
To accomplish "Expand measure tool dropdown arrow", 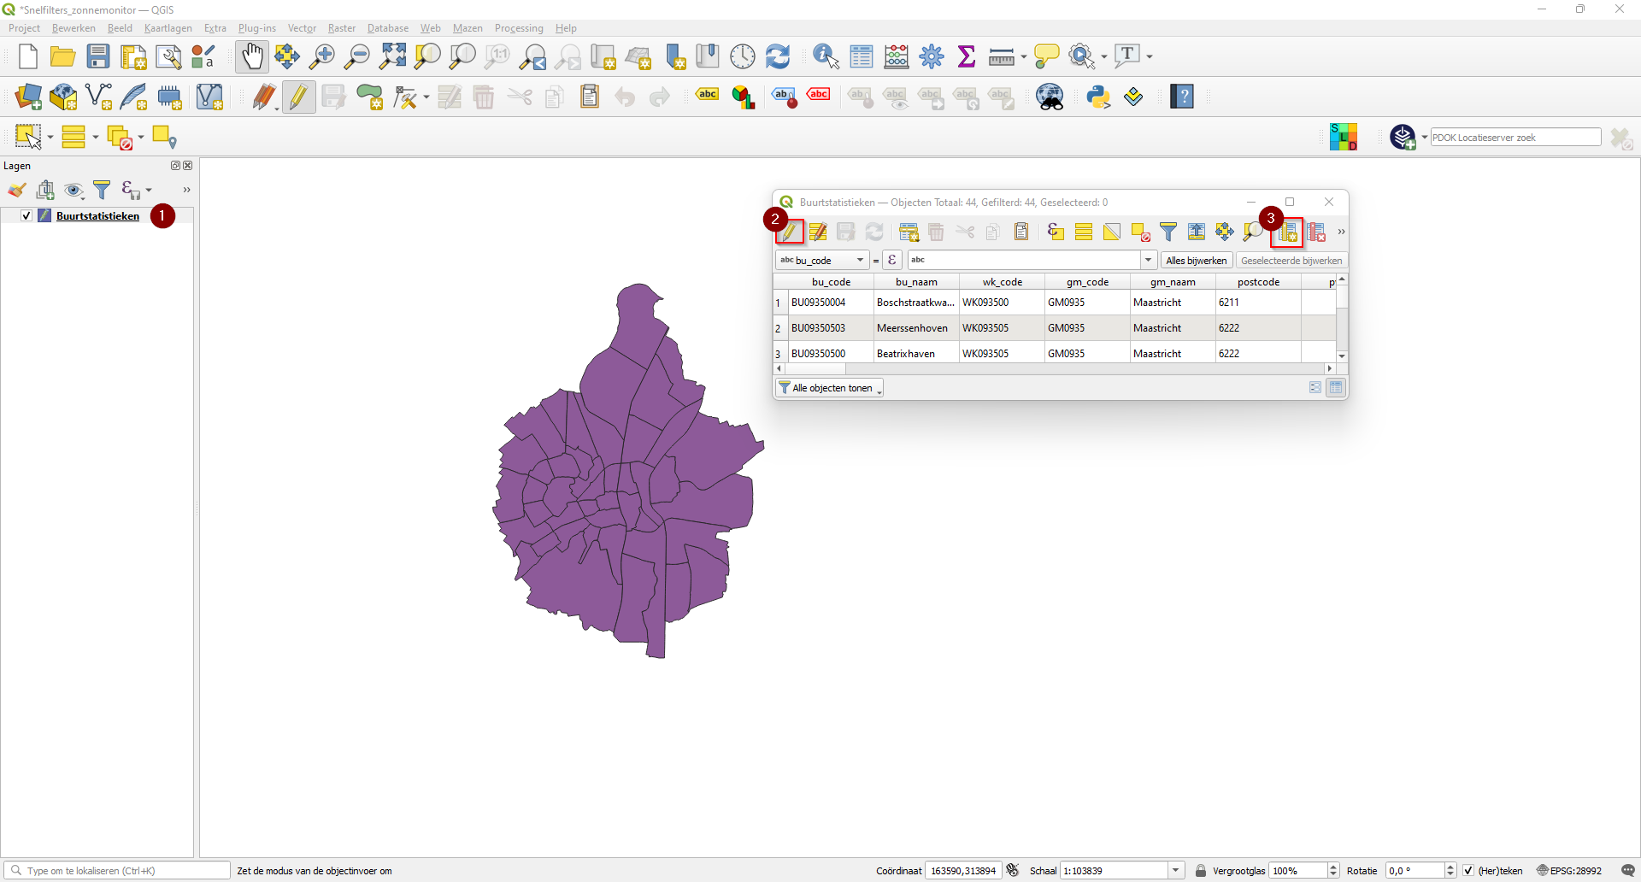I will pyautogui.click(x=1023, y=56).
